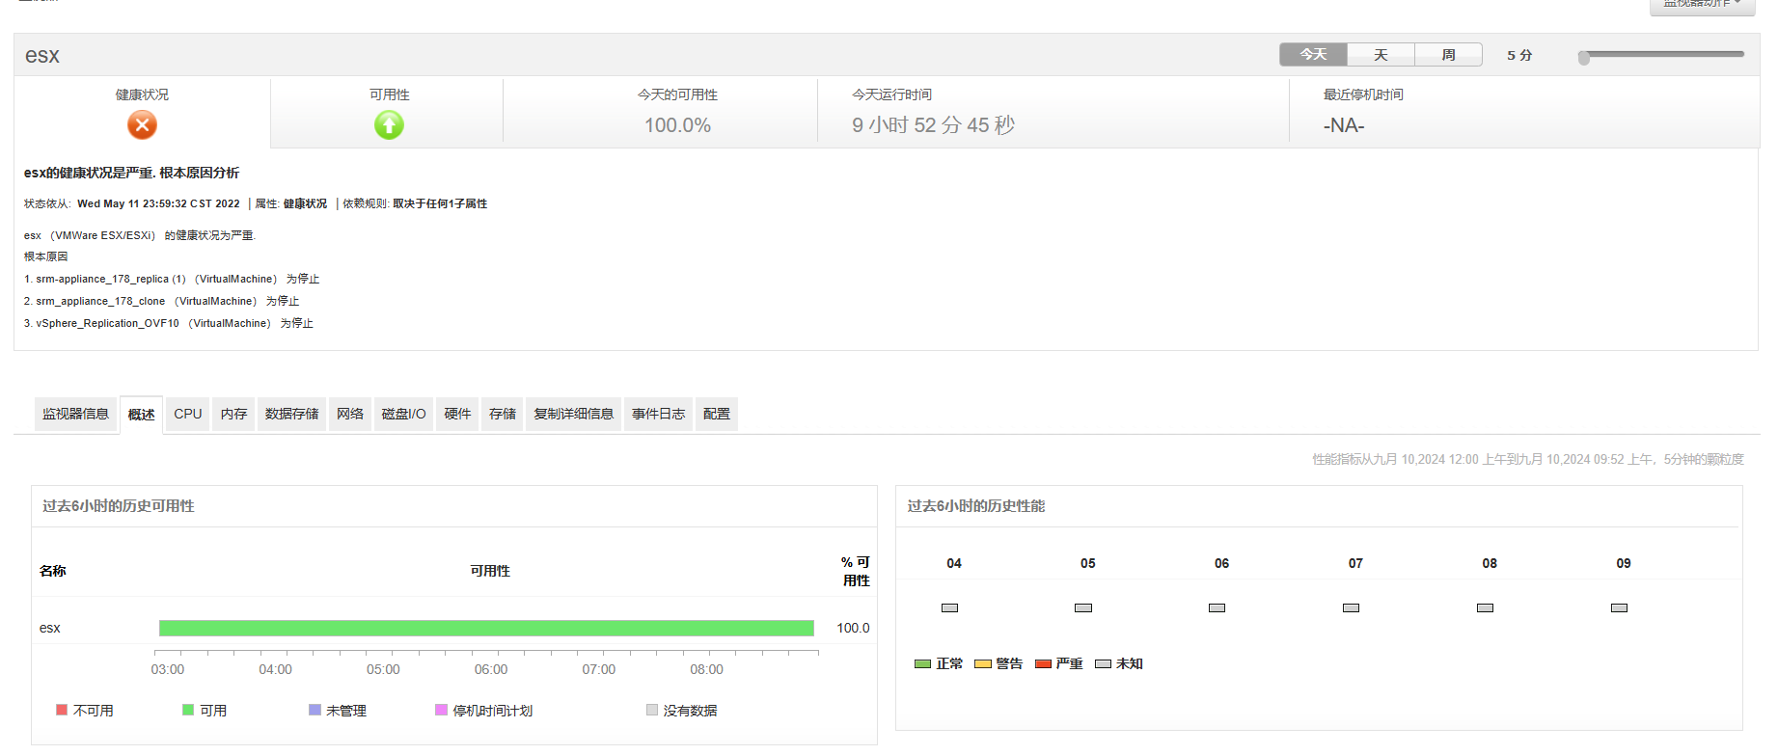
Task: Click the green esx availability bar
Action: click(x=486, y=628)
